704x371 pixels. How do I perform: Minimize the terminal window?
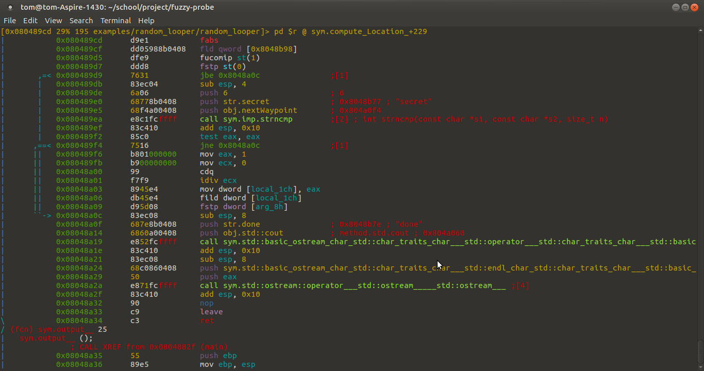(676, 7)
